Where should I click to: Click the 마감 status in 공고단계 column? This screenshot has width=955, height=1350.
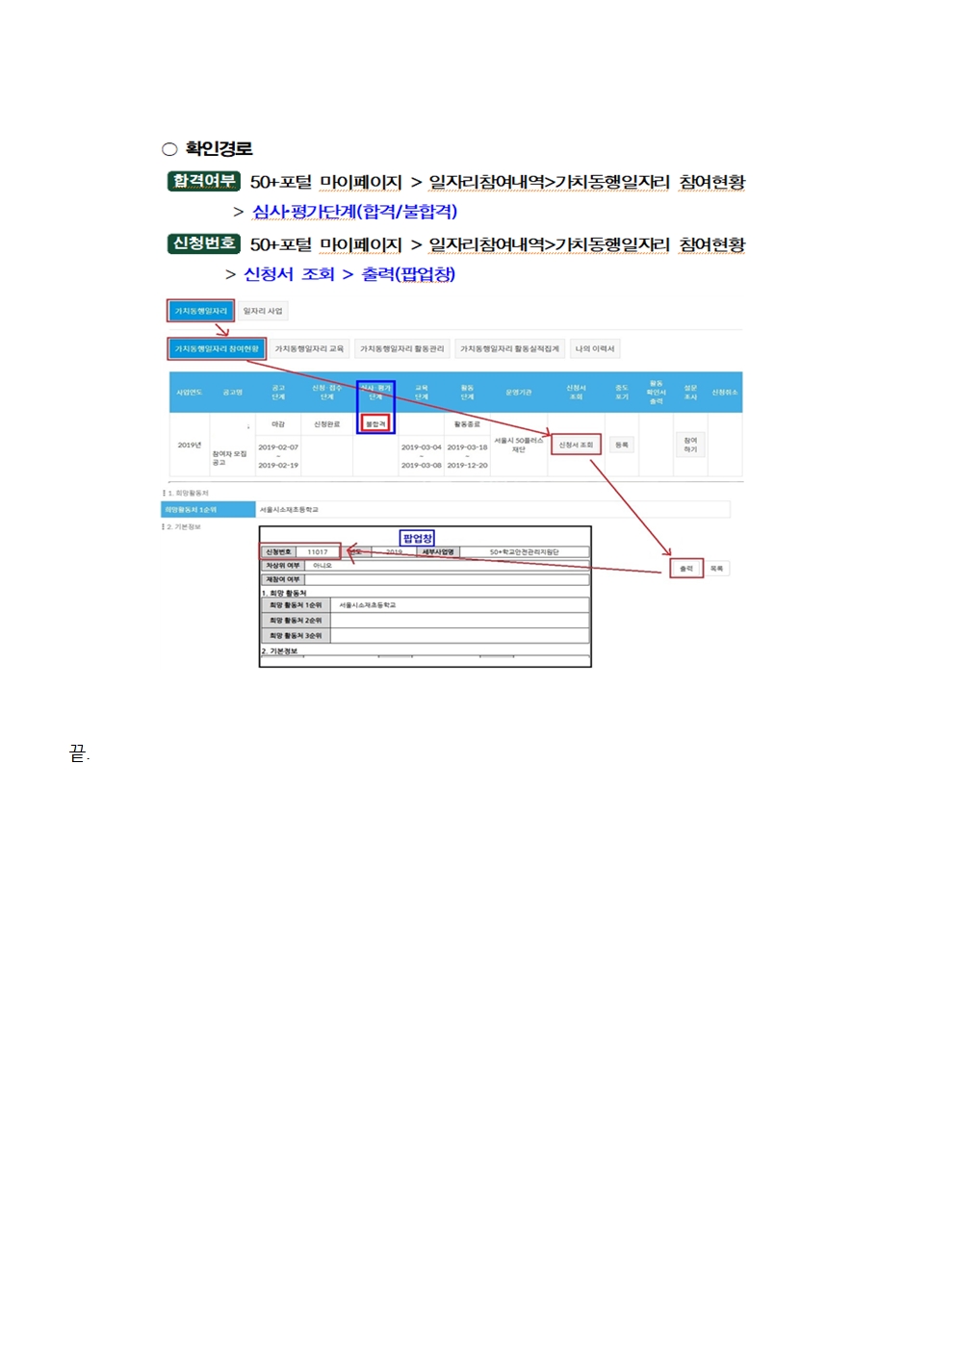(x=278, y=423)
